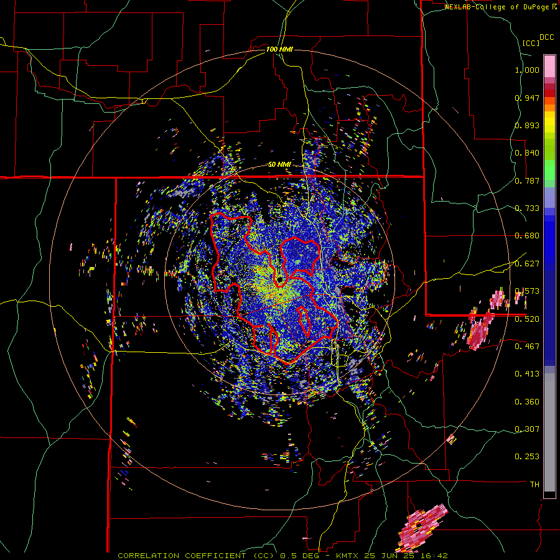
Task: Pick the light pink swatch atop color bar
Action: coord(549,66)
